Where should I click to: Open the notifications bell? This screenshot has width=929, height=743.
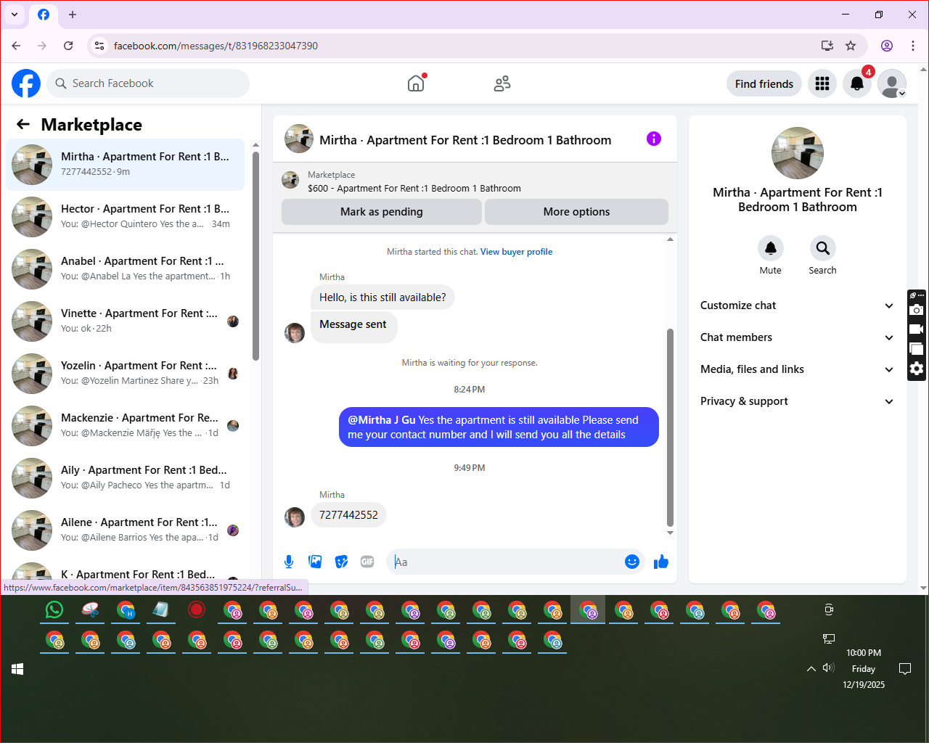[857, 83]
